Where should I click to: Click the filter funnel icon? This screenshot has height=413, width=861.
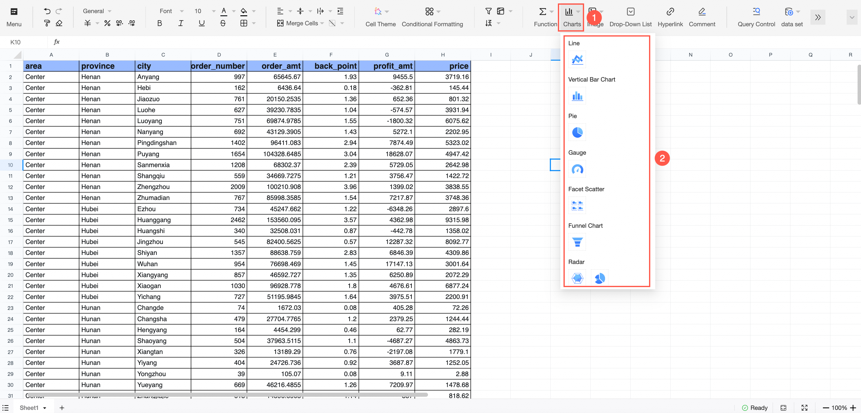point(488,11)
